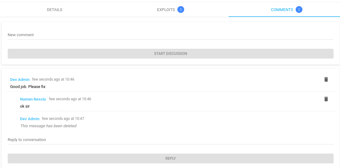Open the Exploits tab
The height and width of the screenshot is (168, 340).
coord(166,10)
